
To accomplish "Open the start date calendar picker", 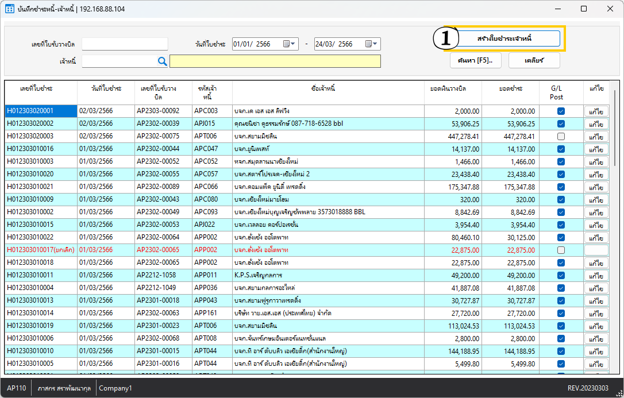I will click(x=290, y=44).
